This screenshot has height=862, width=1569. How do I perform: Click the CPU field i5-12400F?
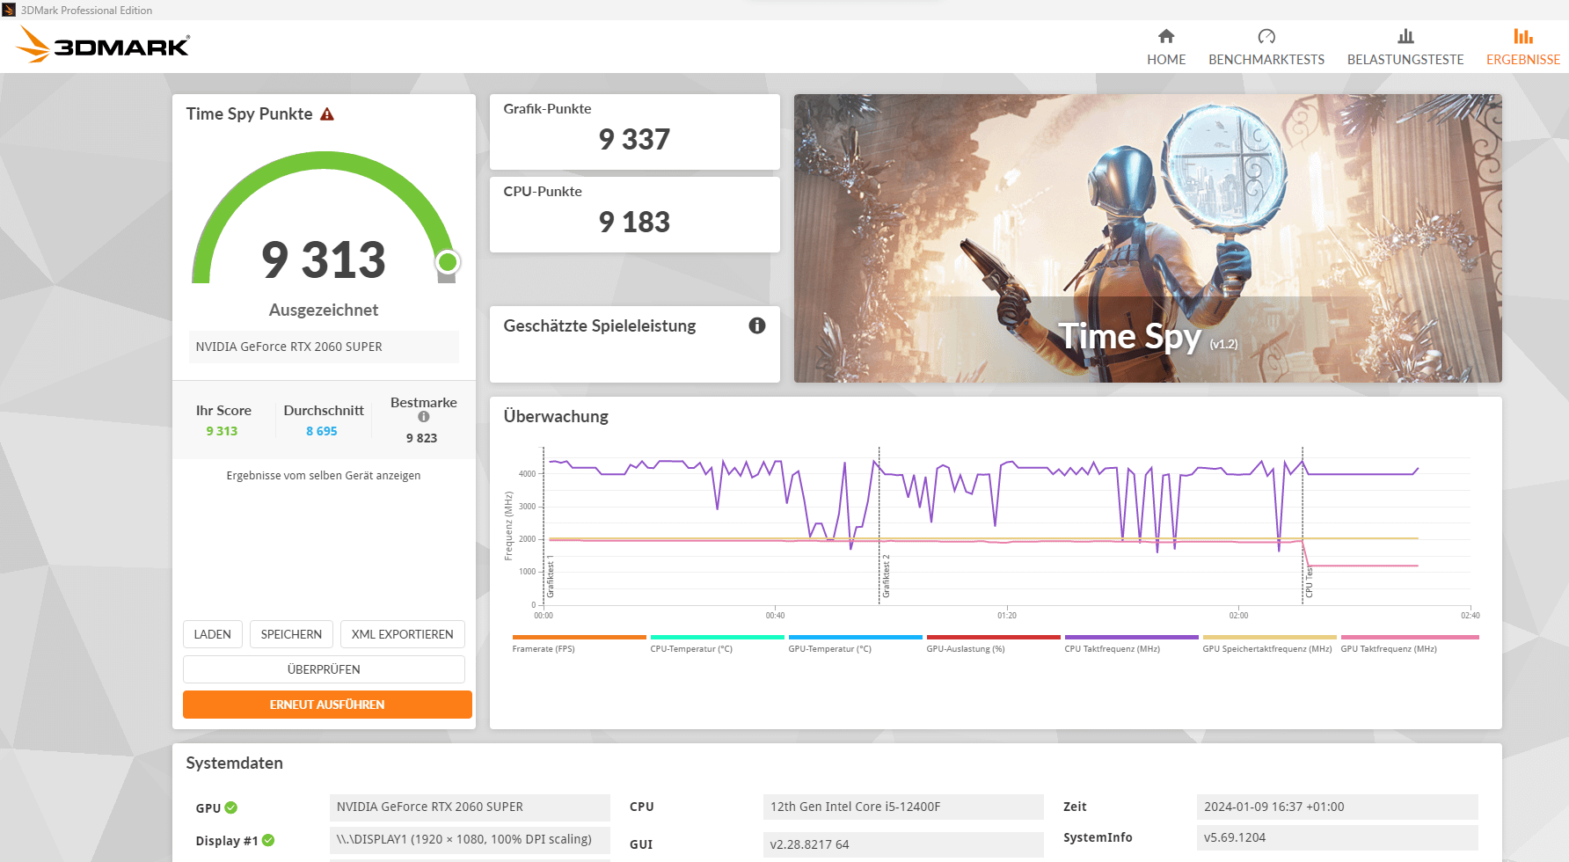903,807
